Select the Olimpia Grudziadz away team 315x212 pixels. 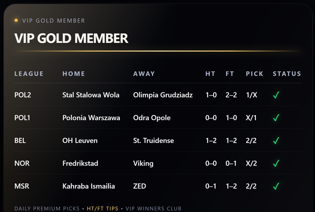[163, 95]
